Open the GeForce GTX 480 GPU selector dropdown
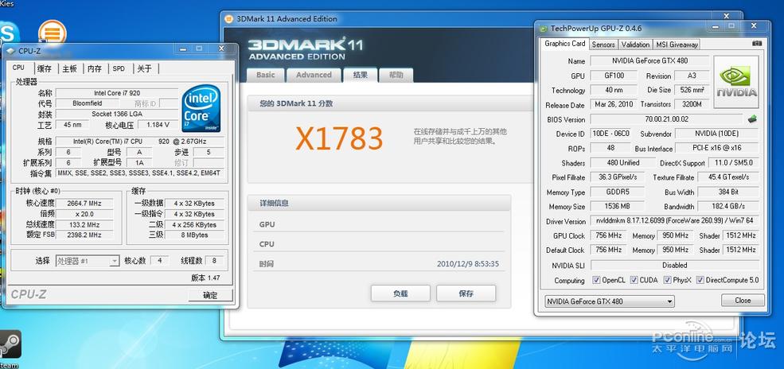The width and height of the screenshot is (784, 369). [609, 301]
